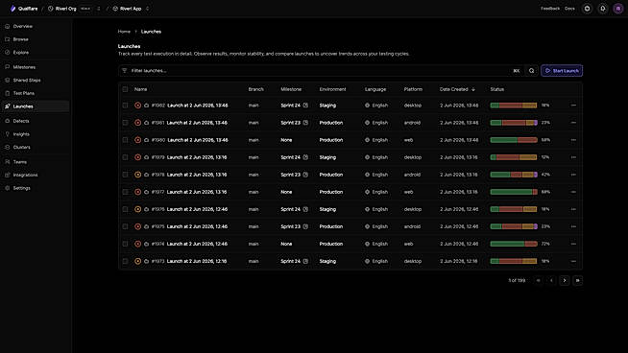The width and height of the screenshot is (628, 353).
Task: Click the Start Launch button
Action: pyautogui.click(x=562, y=71)
